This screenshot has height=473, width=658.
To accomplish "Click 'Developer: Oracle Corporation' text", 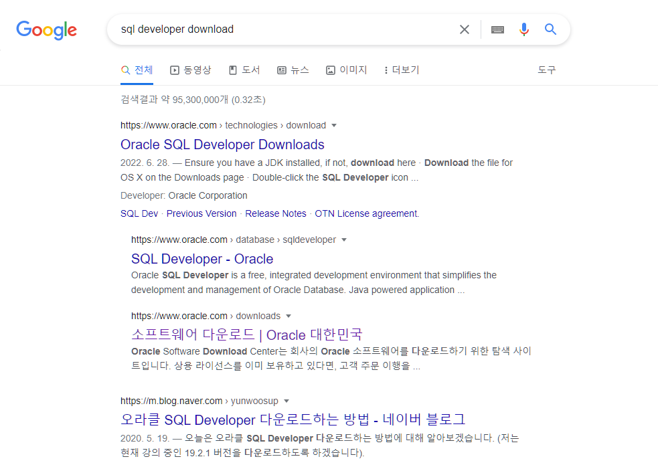I will [184, 196].
